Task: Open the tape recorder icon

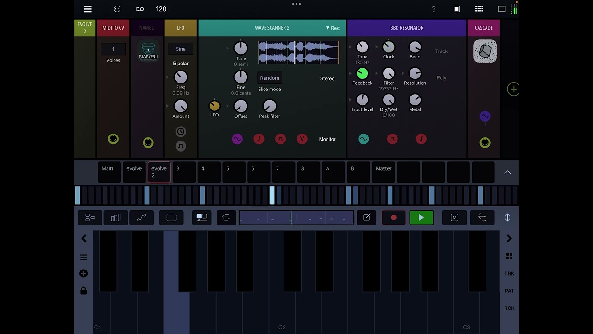Action: (x=139, y=9)
